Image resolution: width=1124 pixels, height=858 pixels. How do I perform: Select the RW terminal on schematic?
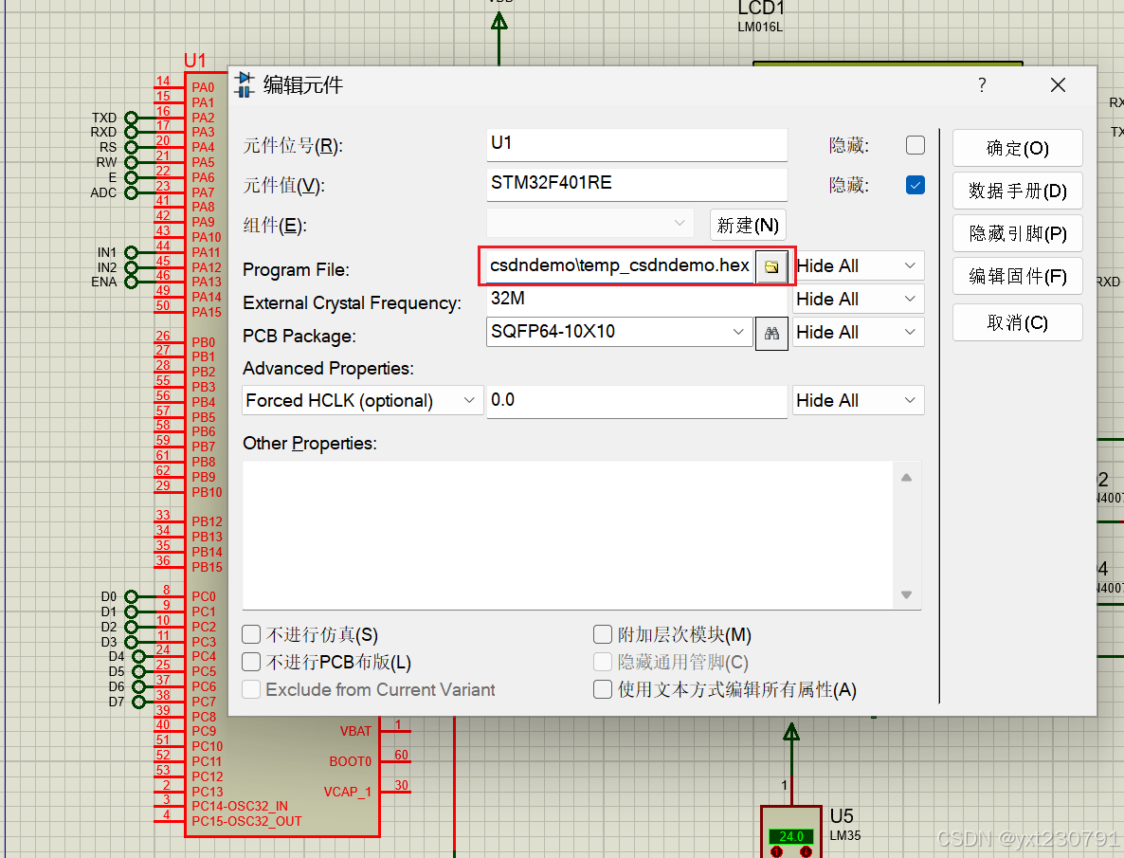[x=131, y=162]
